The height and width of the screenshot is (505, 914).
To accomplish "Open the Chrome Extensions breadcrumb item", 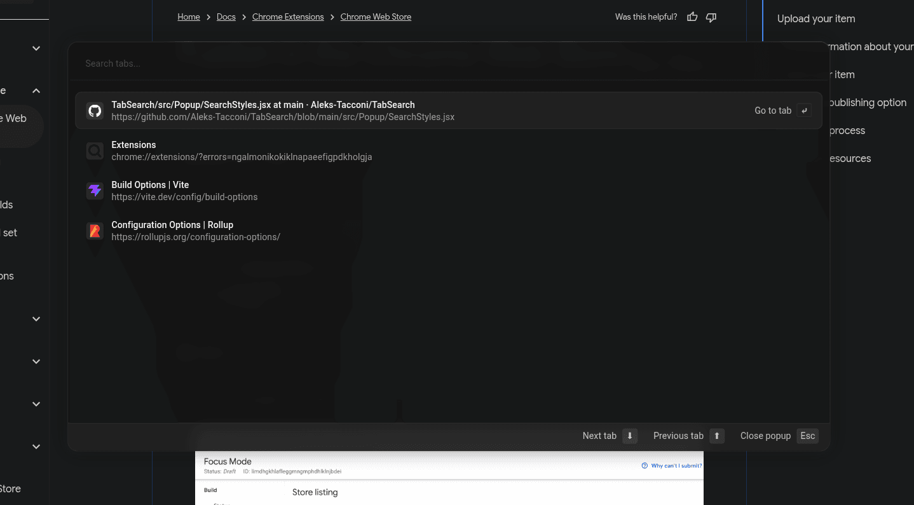I will point(288,17).
